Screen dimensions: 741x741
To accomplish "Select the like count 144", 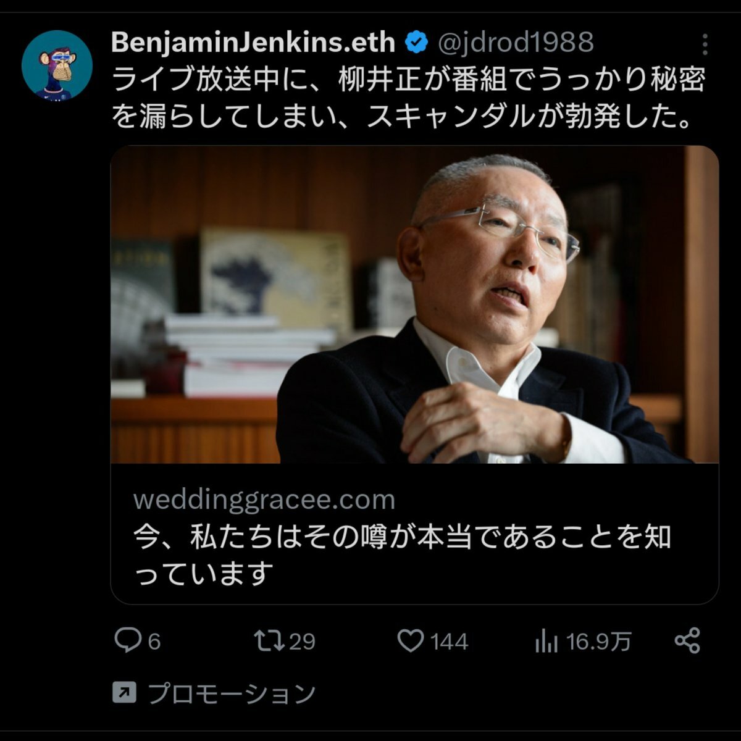I will 450,642.
